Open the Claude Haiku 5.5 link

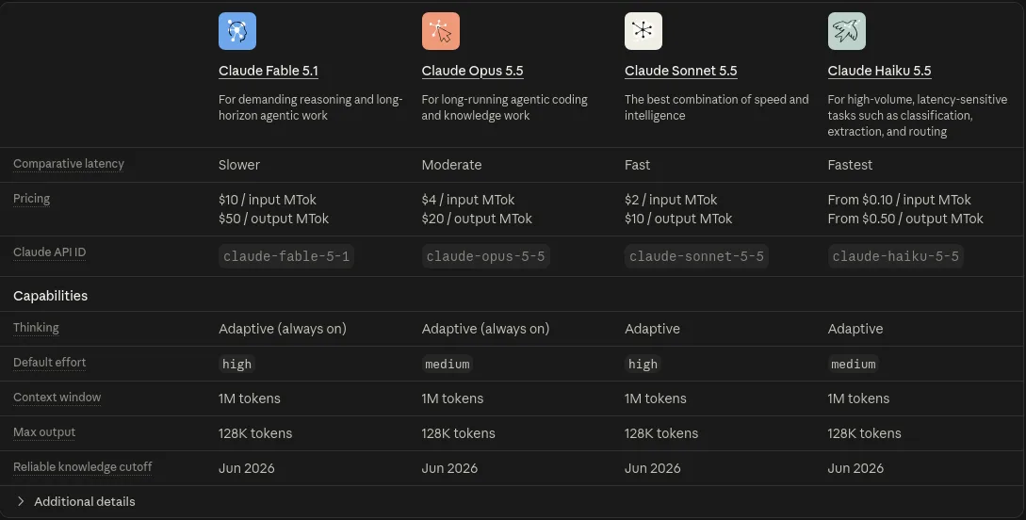click(x=879, y=71)
